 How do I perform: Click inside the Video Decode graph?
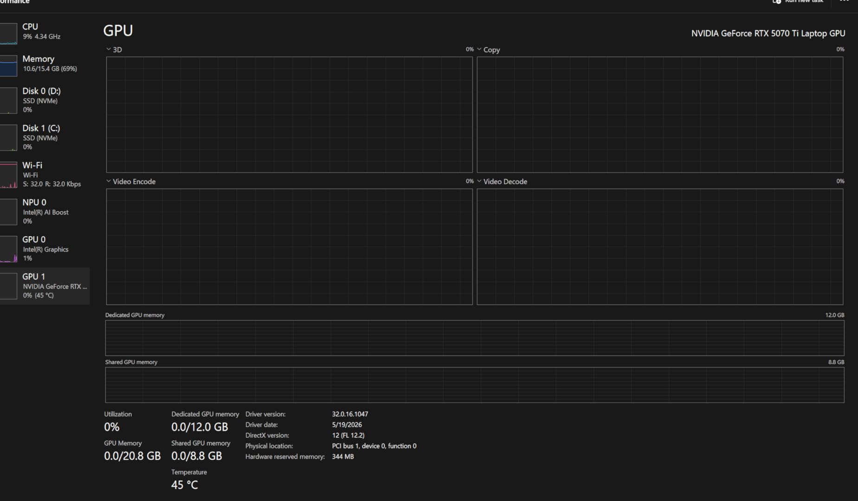tap(660, 247)
